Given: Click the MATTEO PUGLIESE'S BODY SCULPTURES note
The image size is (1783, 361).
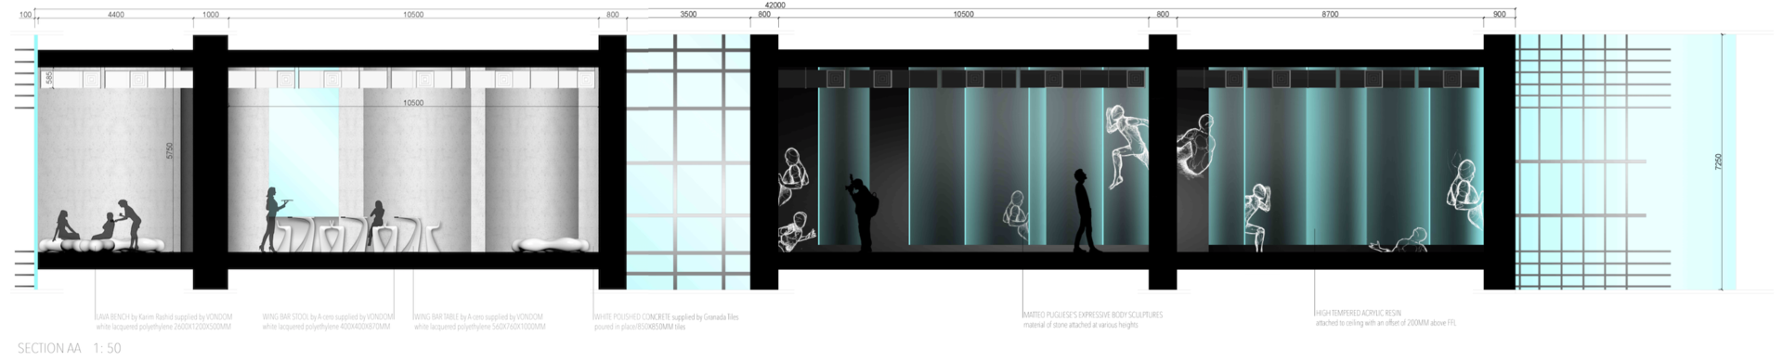Looking at the screenshot, I should click(x=1092, y=320).
